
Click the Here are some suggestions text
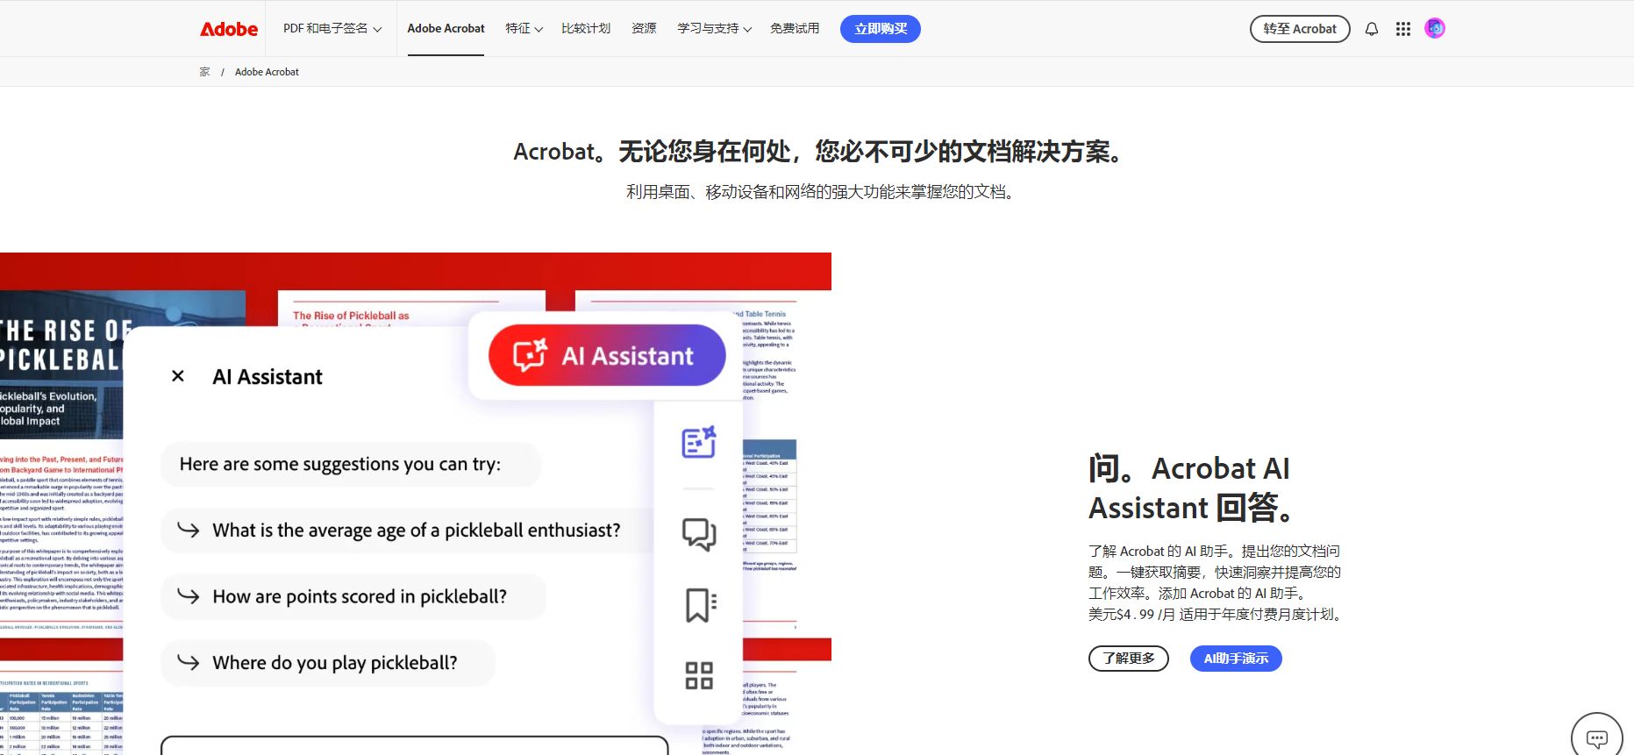coord(340,464)
